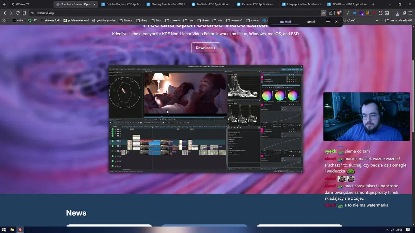
Task: Open the mta bookmarks folder
Action: tap(217, 20)
